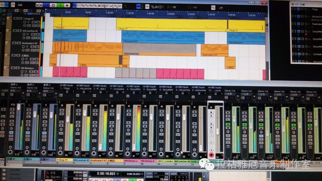Enable write automation on RealGuitar2 03 track
Screen dimensions: 322x181
click(37, 47)
